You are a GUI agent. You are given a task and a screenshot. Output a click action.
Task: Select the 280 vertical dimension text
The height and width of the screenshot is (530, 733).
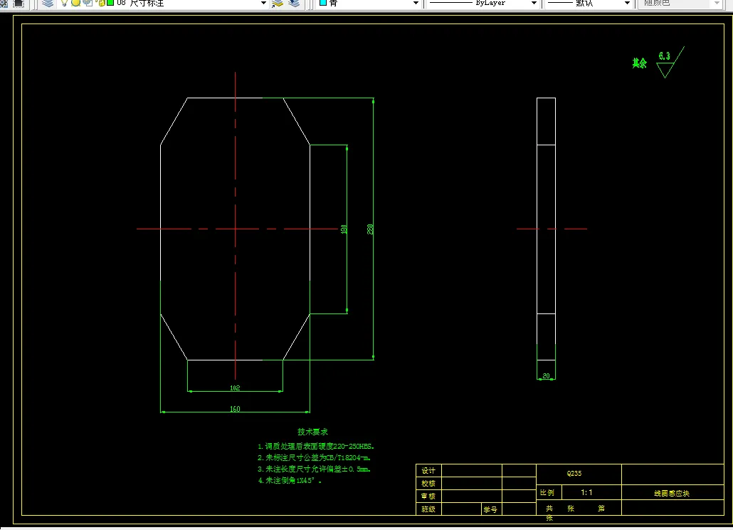click(370, 229)
